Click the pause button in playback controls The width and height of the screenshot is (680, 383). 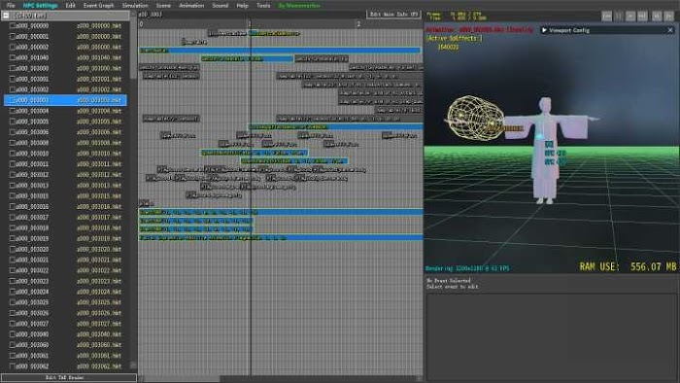pyautogui.click(x=619, y=17)
